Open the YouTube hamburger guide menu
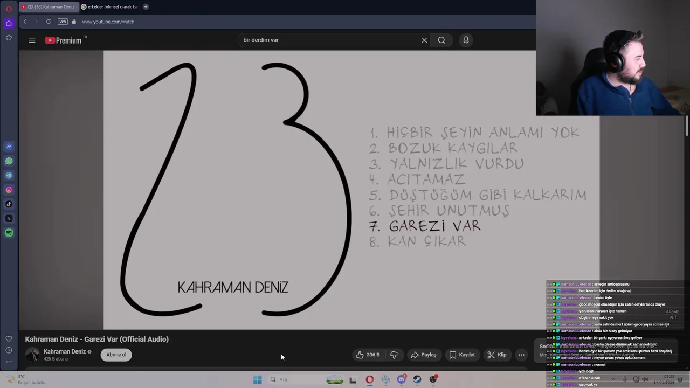Screen dimensions: 690x388 pos(32,40)
